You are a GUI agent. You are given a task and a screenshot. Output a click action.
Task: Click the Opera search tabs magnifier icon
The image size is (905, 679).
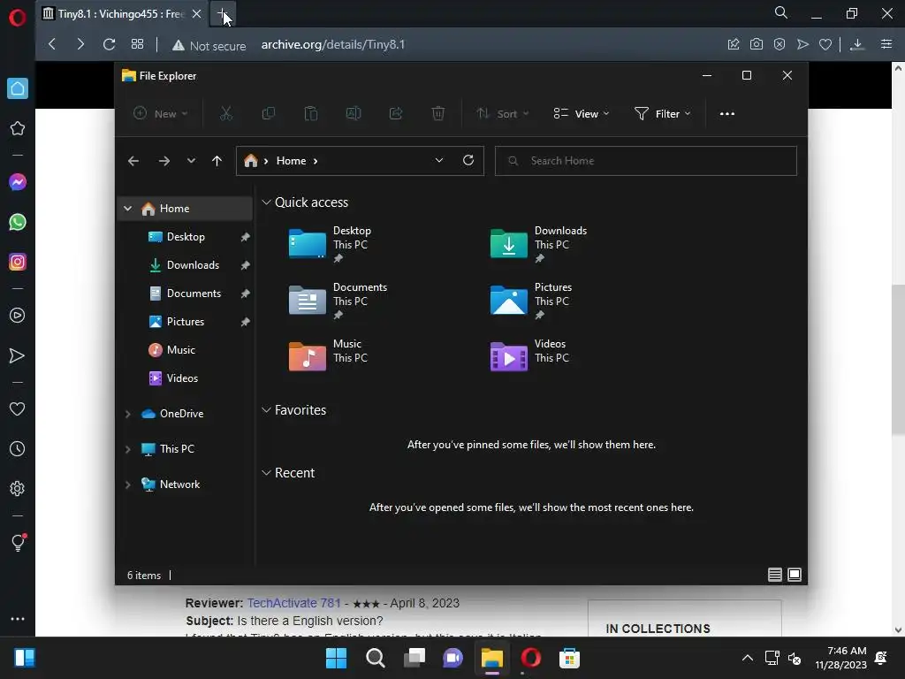tap(781, 12)
